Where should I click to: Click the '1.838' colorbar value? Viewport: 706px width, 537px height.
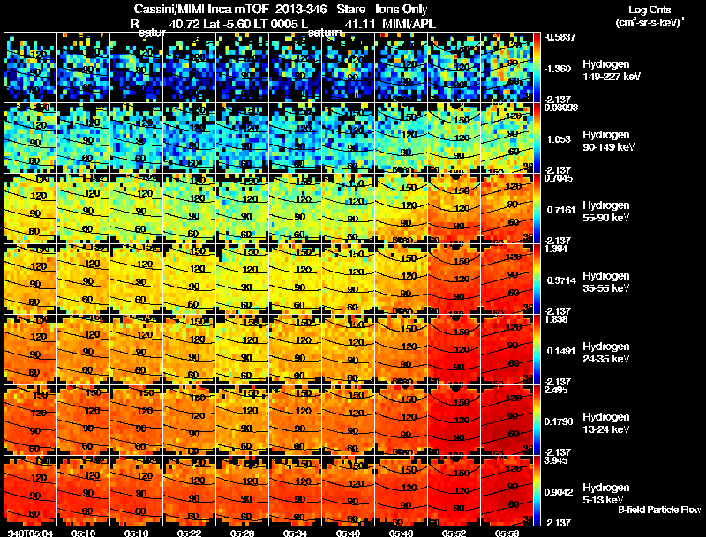click(x=556, y=319)
